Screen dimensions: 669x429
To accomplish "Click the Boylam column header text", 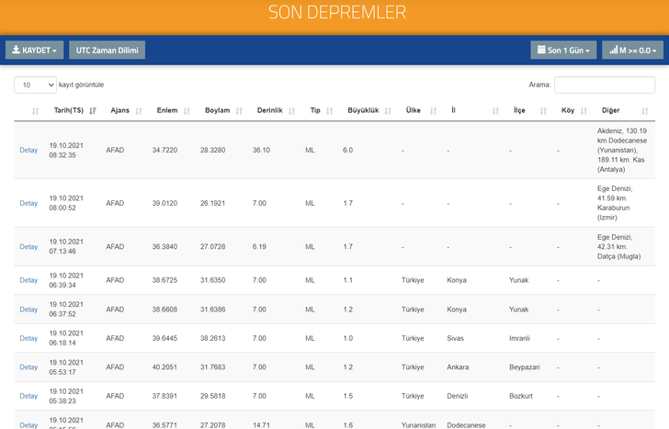I will click(217, 110).
